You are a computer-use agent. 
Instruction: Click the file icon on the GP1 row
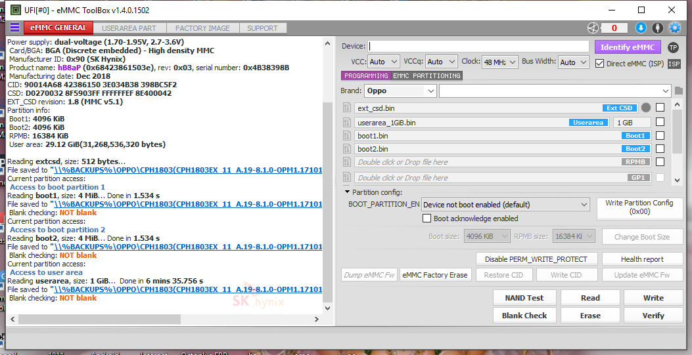[x=347, y=177]
